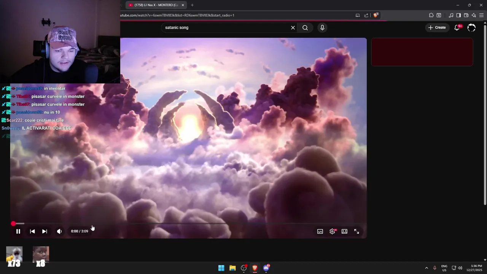
Task: Click the YouTube search magnifier button
Action: (305, 28)
